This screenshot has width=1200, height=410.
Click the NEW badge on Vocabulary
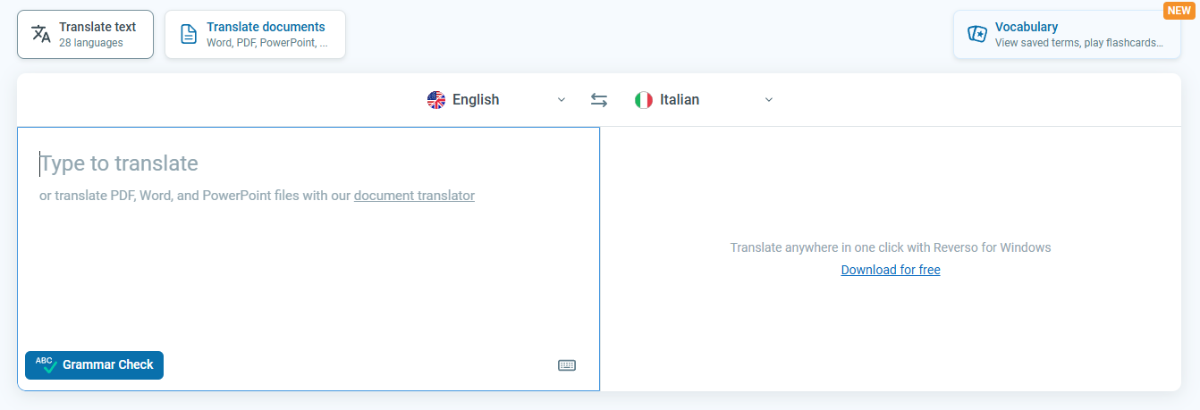1179,11
